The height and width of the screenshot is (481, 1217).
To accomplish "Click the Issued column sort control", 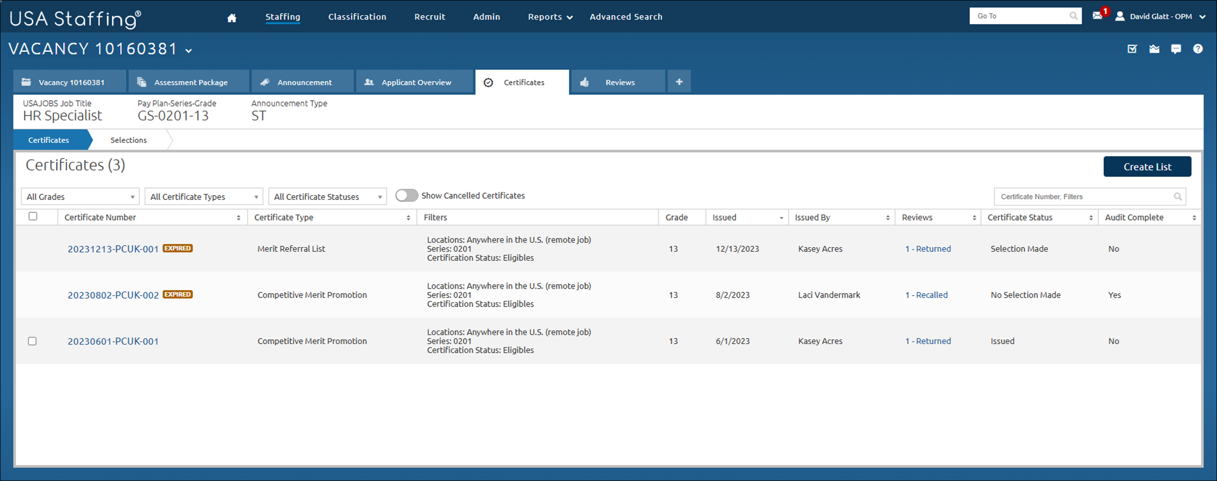I will pyautogui.click(x=782, y=217).
